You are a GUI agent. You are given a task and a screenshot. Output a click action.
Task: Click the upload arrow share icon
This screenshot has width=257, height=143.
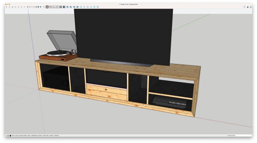[57, 7]
